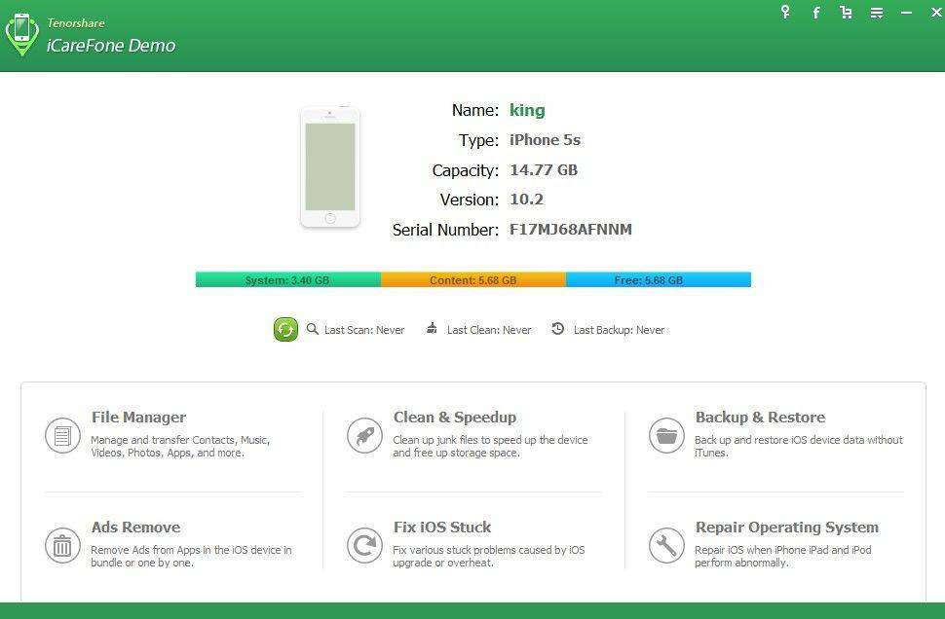This screenshot has height=619, width=945.
Task: Click the Backup & Restore folder icon
Action: click(x=666, y=435)
